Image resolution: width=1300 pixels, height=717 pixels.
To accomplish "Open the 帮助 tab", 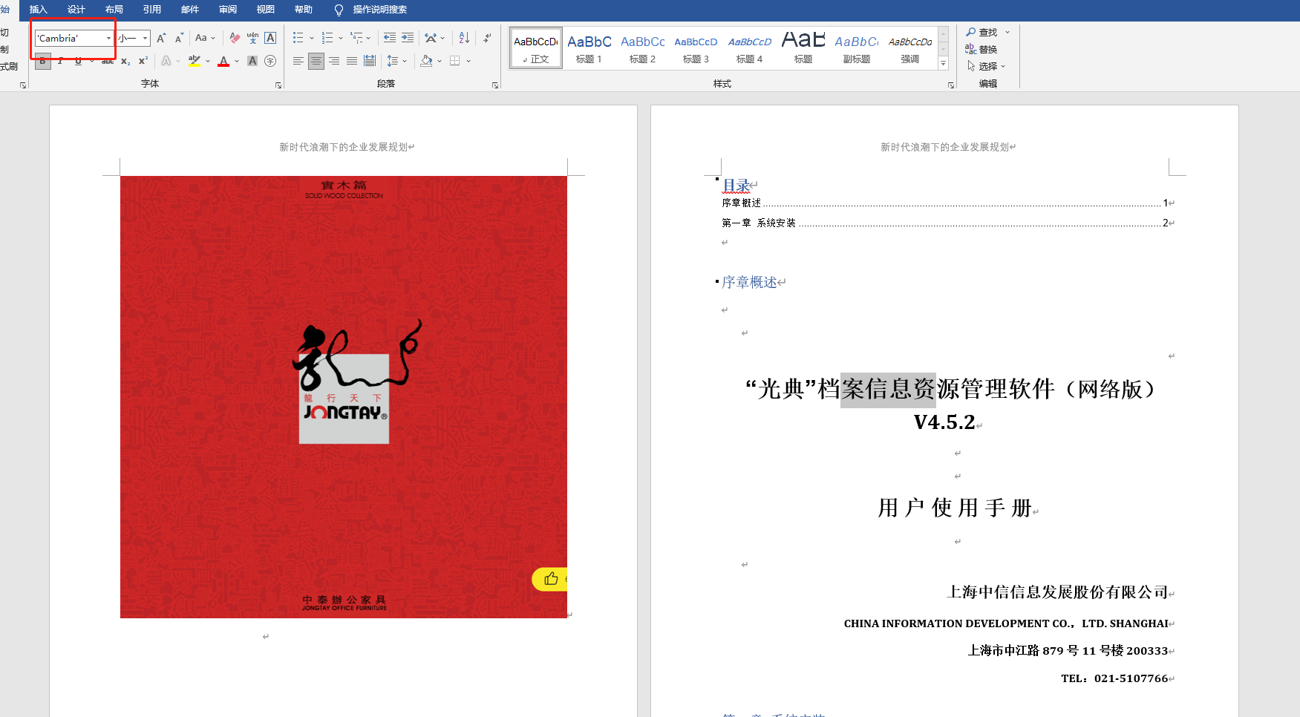I will point(303,10).
